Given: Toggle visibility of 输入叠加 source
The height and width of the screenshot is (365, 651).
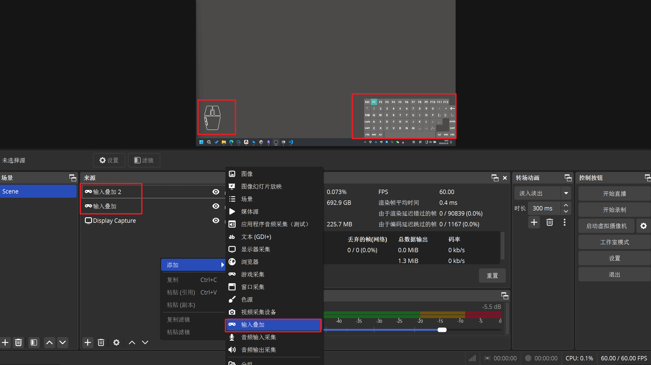Looking at the screenshot, I should (216, 206).
